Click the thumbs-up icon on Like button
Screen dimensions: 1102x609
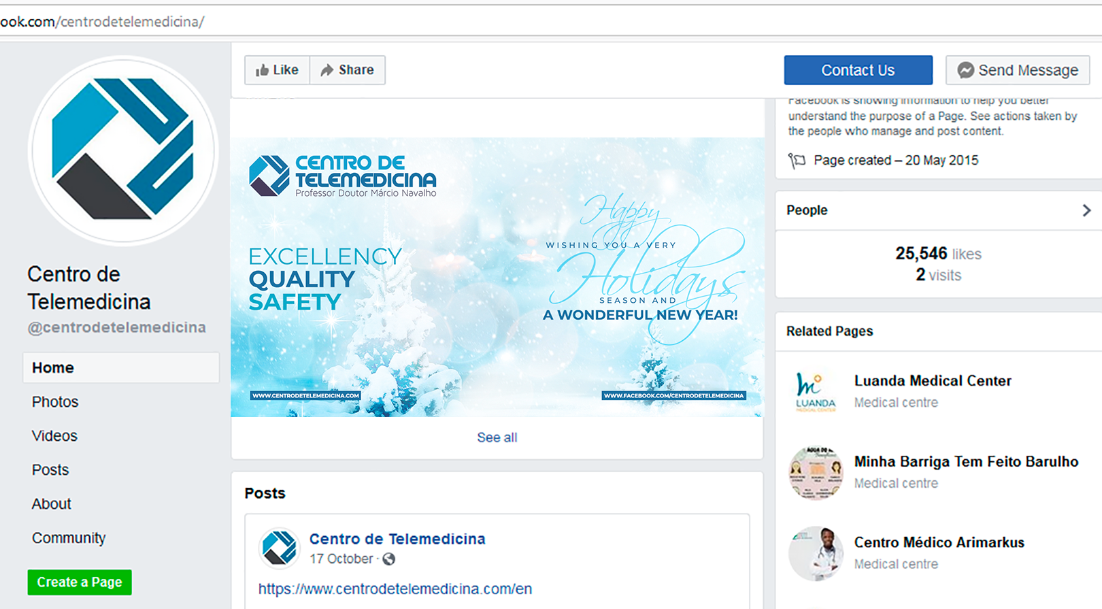coord(262,70)
